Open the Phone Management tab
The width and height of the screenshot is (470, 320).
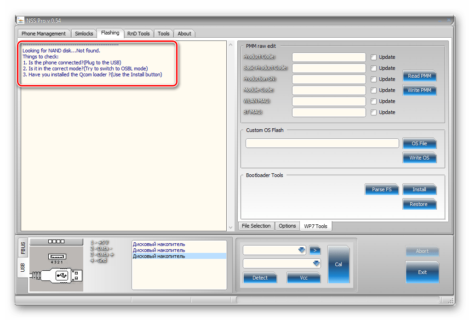click(44, 34)
